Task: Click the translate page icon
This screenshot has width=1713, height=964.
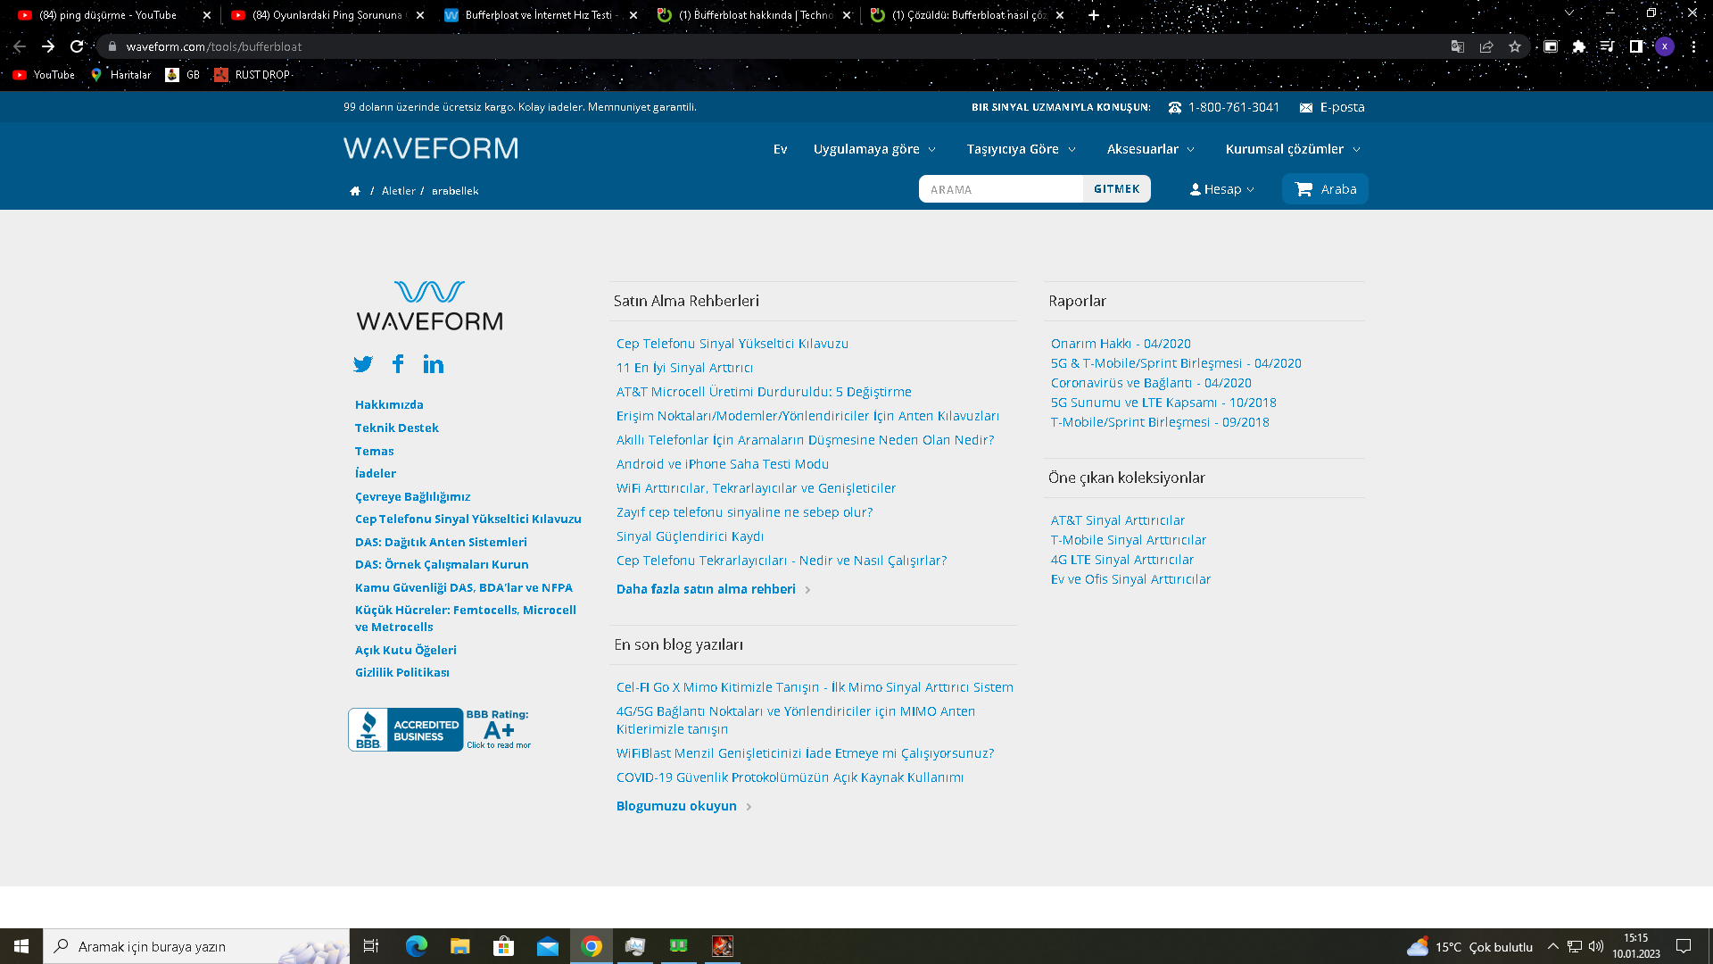Action: point(1458,46)
